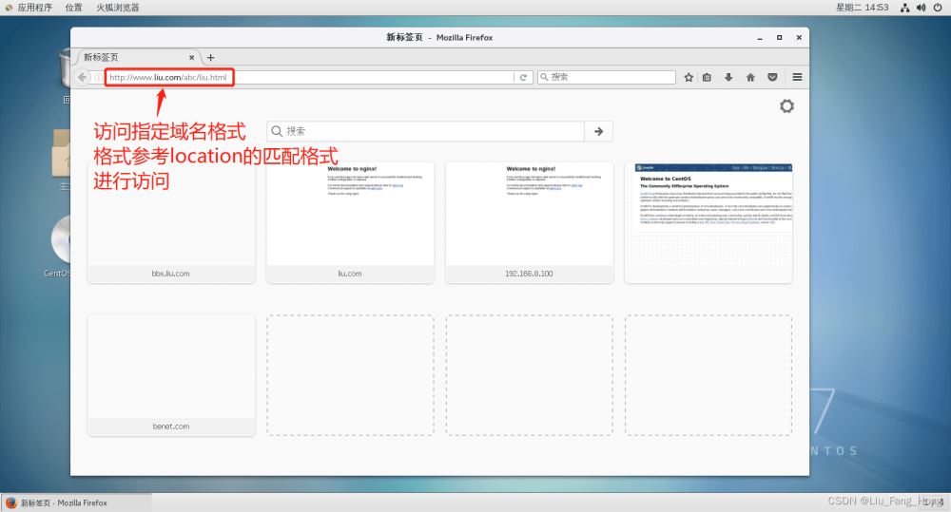951x512 pixels.
Task: Open the hamburger menu in Firefox
Action: (797, 77)
